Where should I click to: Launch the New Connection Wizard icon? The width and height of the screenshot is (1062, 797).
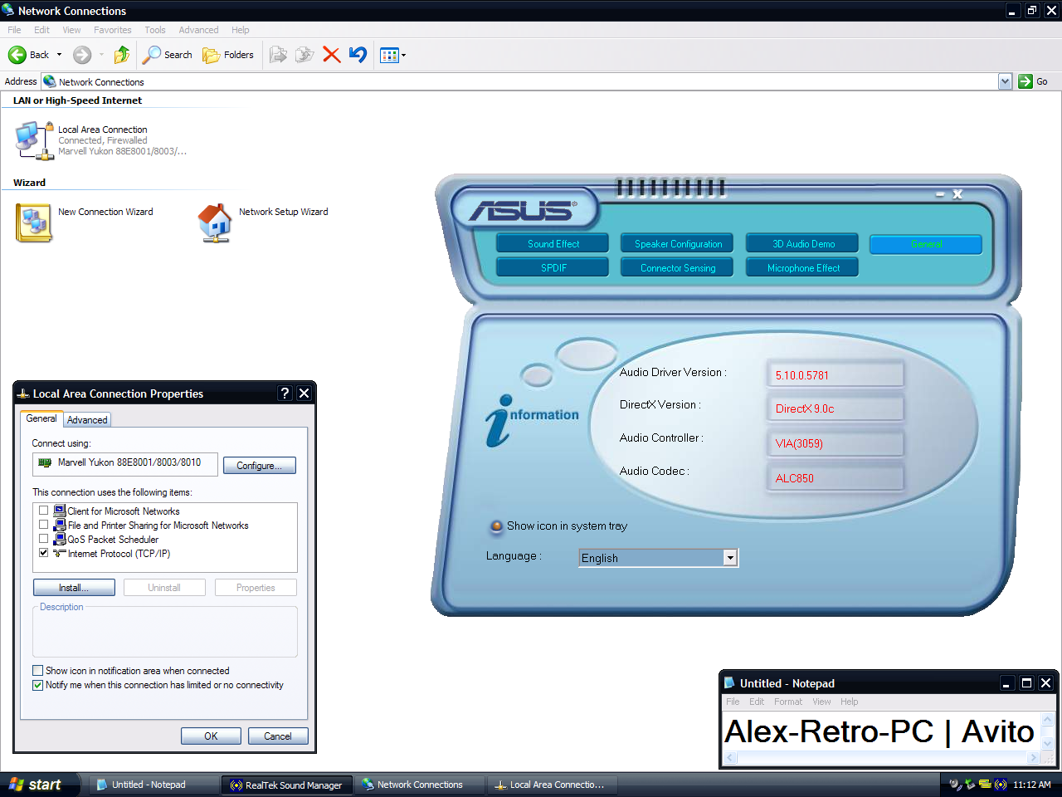34,223
